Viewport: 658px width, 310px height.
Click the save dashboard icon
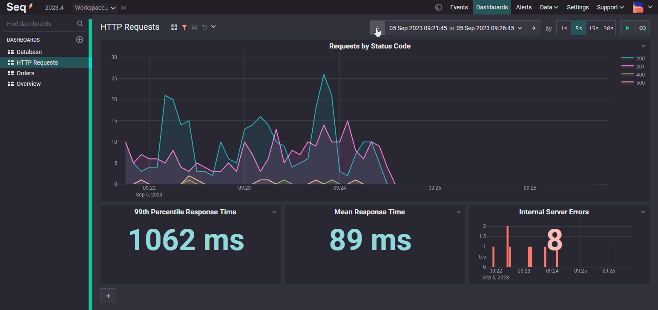tap(194, 27)
